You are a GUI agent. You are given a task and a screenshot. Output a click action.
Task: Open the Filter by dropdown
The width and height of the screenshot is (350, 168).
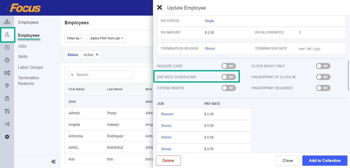[74, 38]
